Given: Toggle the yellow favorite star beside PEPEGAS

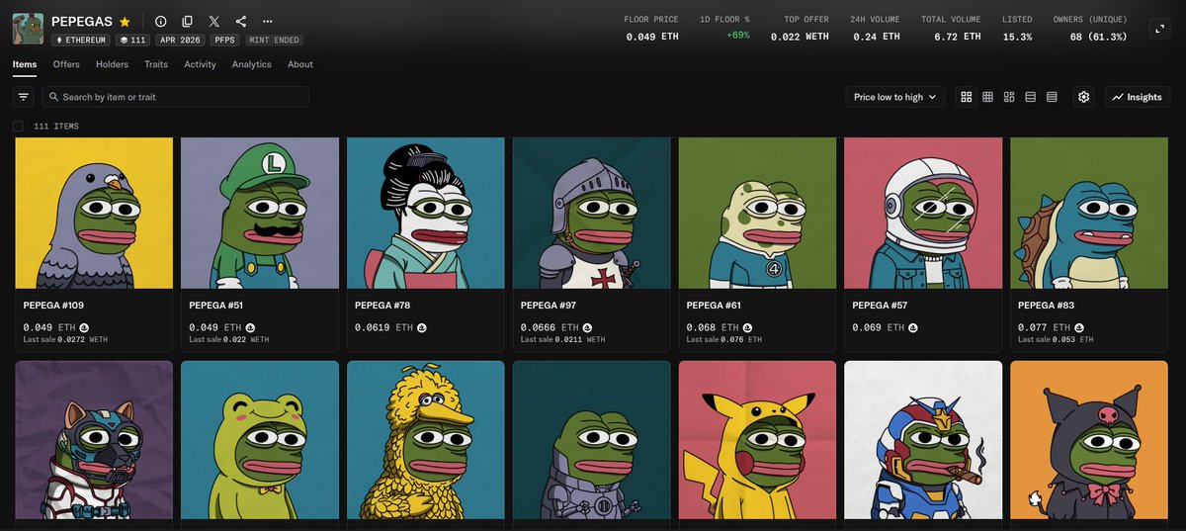Looking at the screenshot, I should tap(125, 21).
